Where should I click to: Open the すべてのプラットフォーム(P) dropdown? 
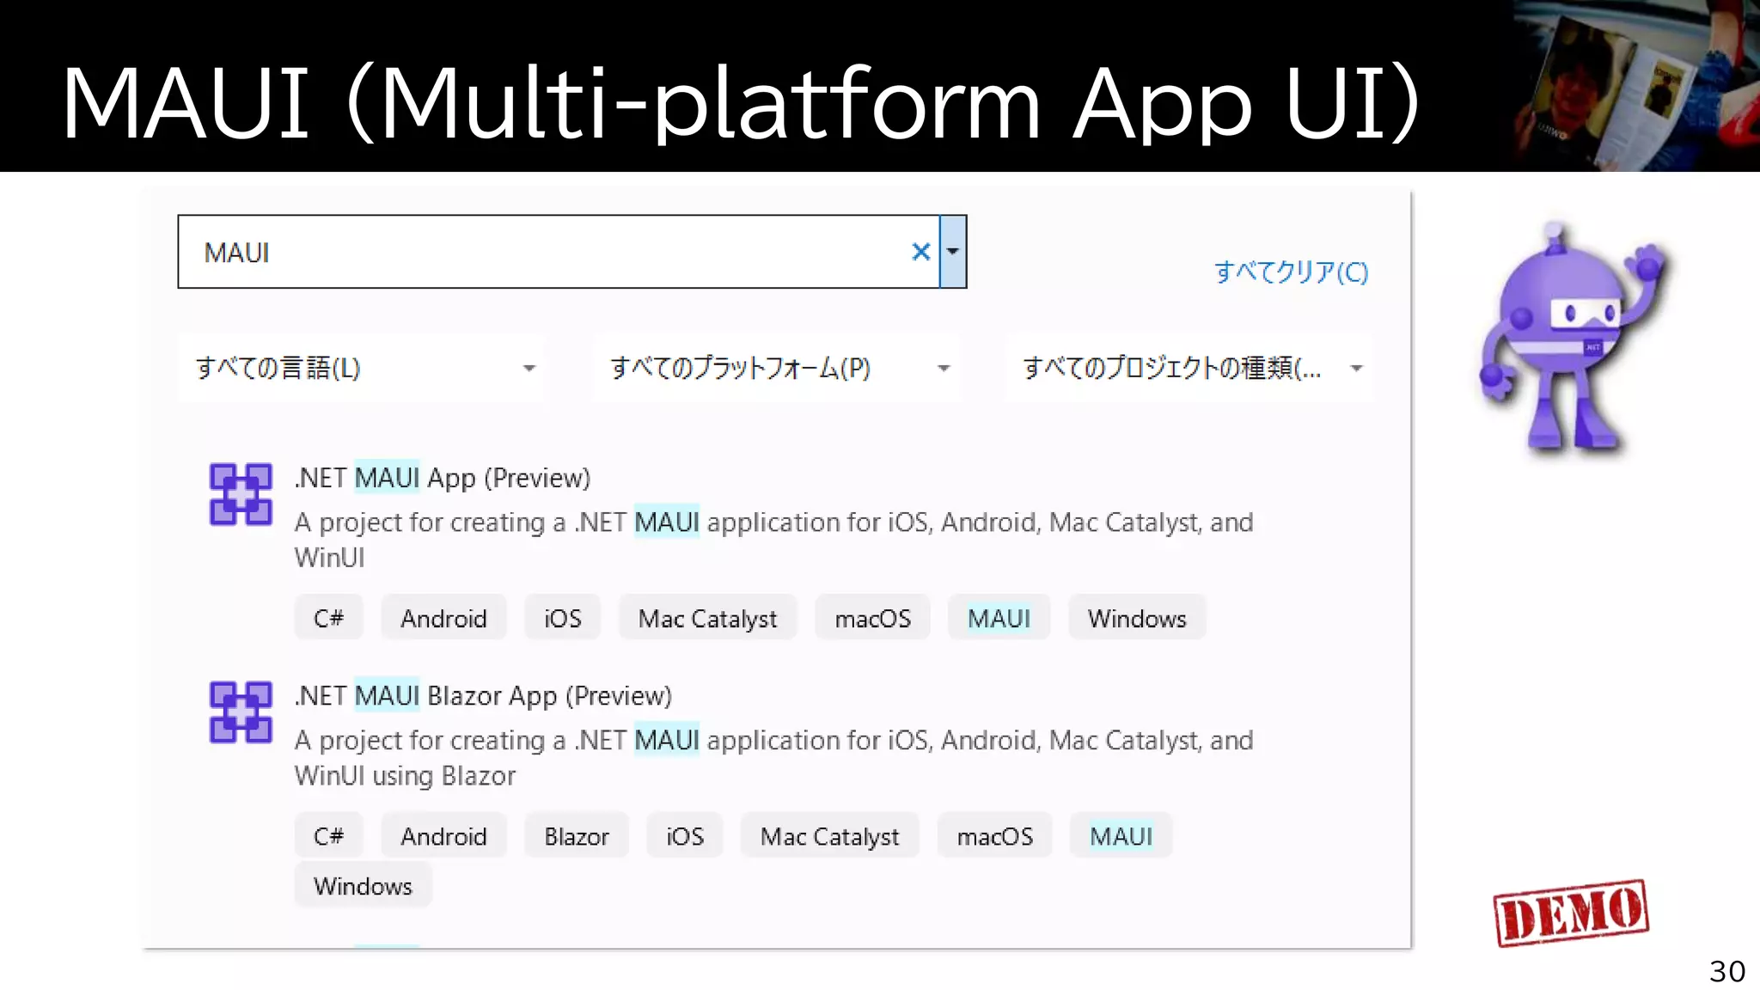coord(775,368)
